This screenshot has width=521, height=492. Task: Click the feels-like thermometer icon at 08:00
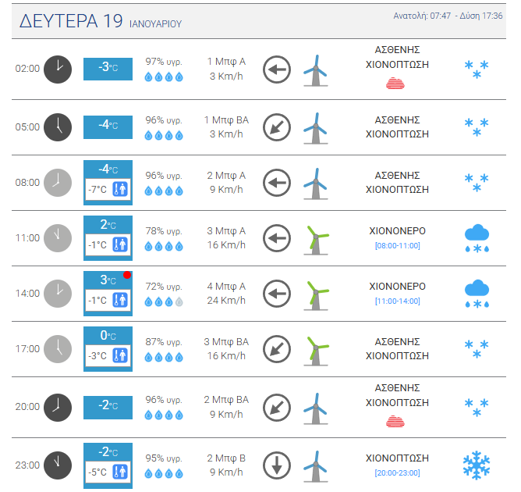click(119, 189)
